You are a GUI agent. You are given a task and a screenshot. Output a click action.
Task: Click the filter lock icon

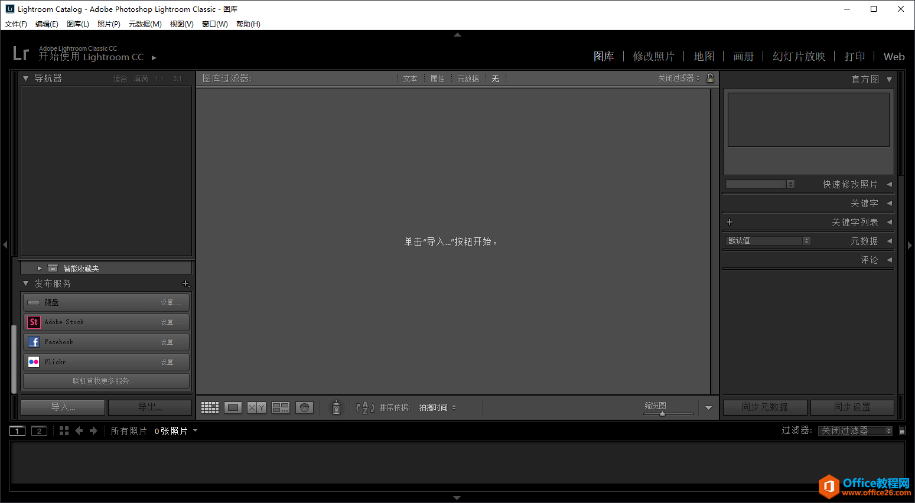tap(711, 78)
